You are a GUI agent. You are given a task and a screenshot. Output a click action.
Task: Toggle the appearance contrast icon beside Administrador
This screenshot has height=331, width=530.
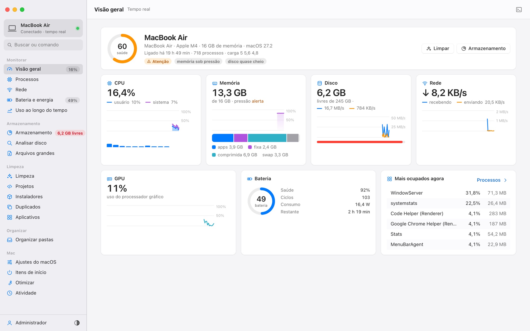tap(77, 323)
